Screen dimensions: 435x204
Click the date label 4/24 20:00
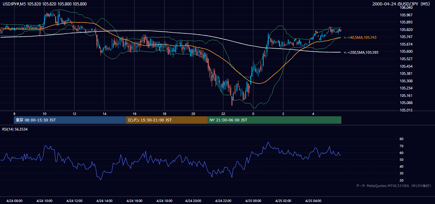(194, 201)
